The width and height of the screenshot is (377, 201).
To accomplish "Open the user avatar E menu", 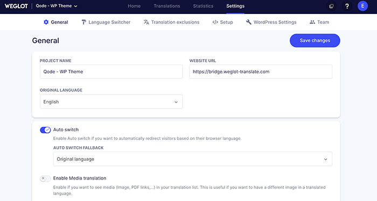I will click(x=362, y=6).
